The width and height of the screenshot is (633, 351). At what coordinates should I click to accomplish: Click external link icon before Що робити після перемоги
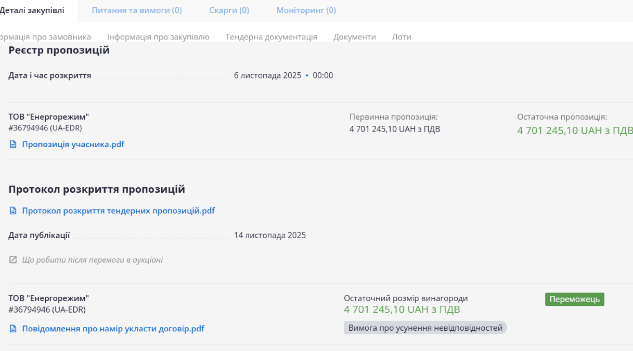click(13, 260)
